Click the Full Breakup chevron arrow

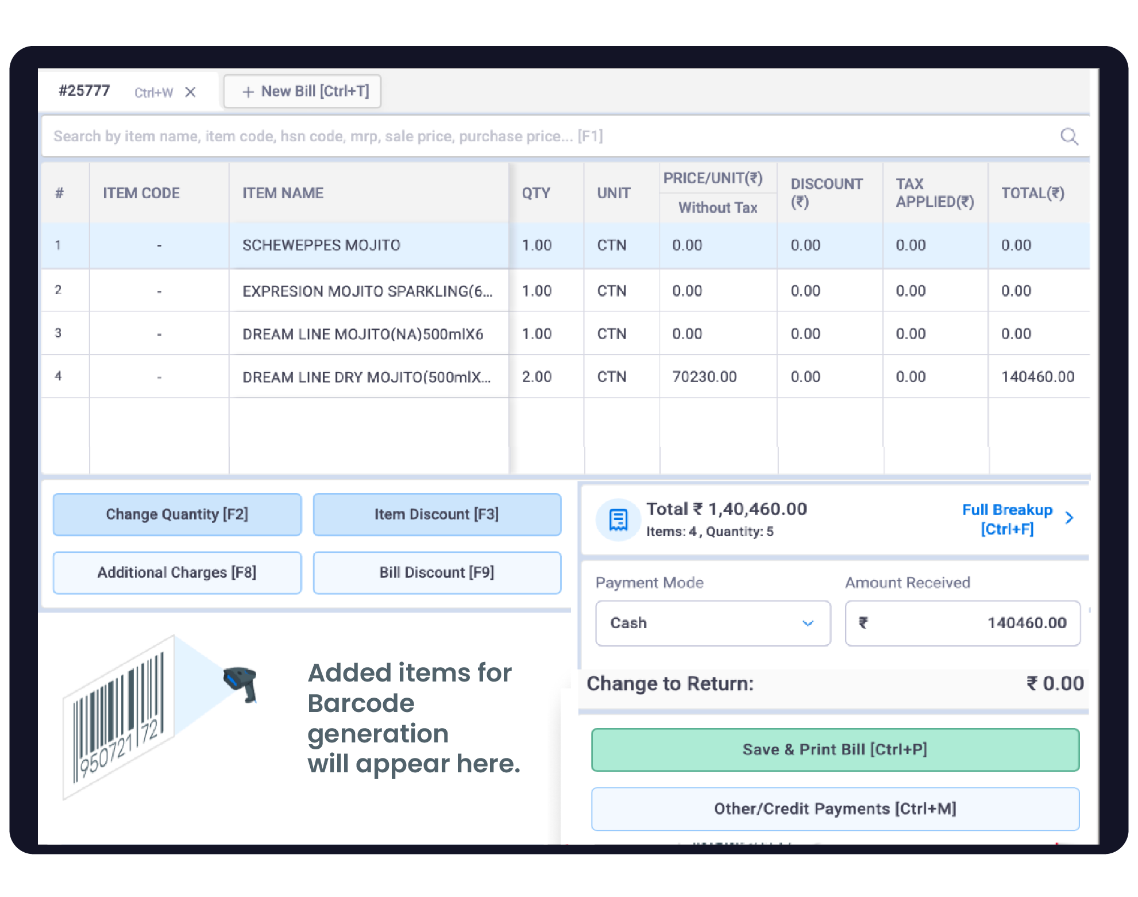click(1069, 518)
